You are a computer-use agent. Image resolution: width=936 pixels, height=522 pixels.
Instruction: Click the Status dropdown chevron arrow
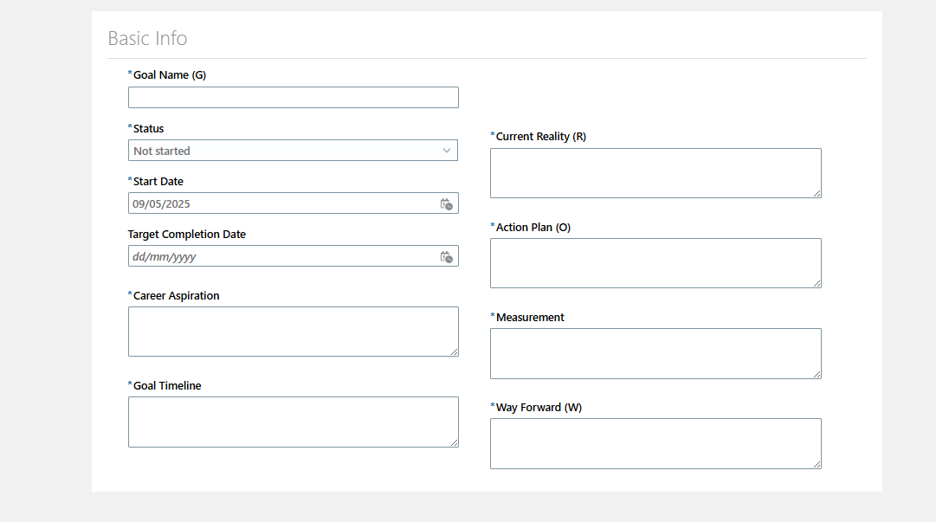tap(447, 151)
